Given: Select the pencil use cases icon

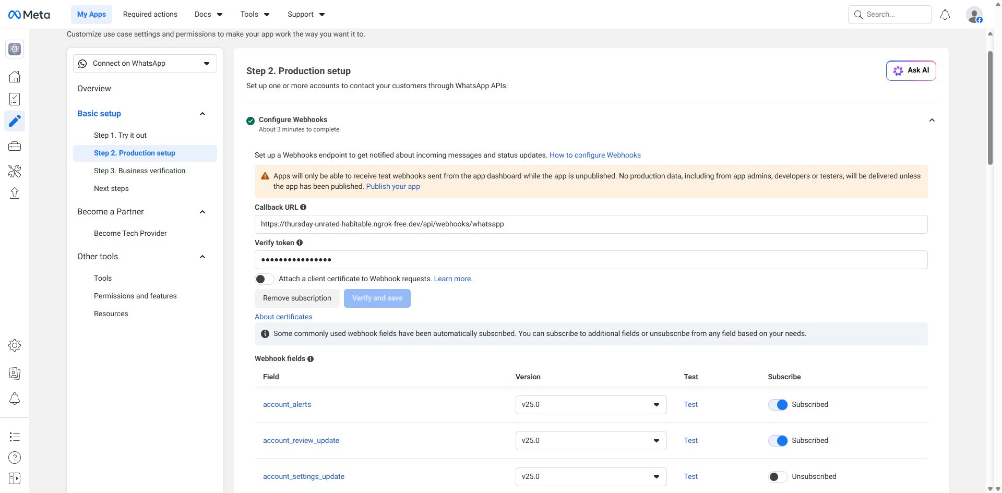Looking at the screenshot, I should (15, 121).
